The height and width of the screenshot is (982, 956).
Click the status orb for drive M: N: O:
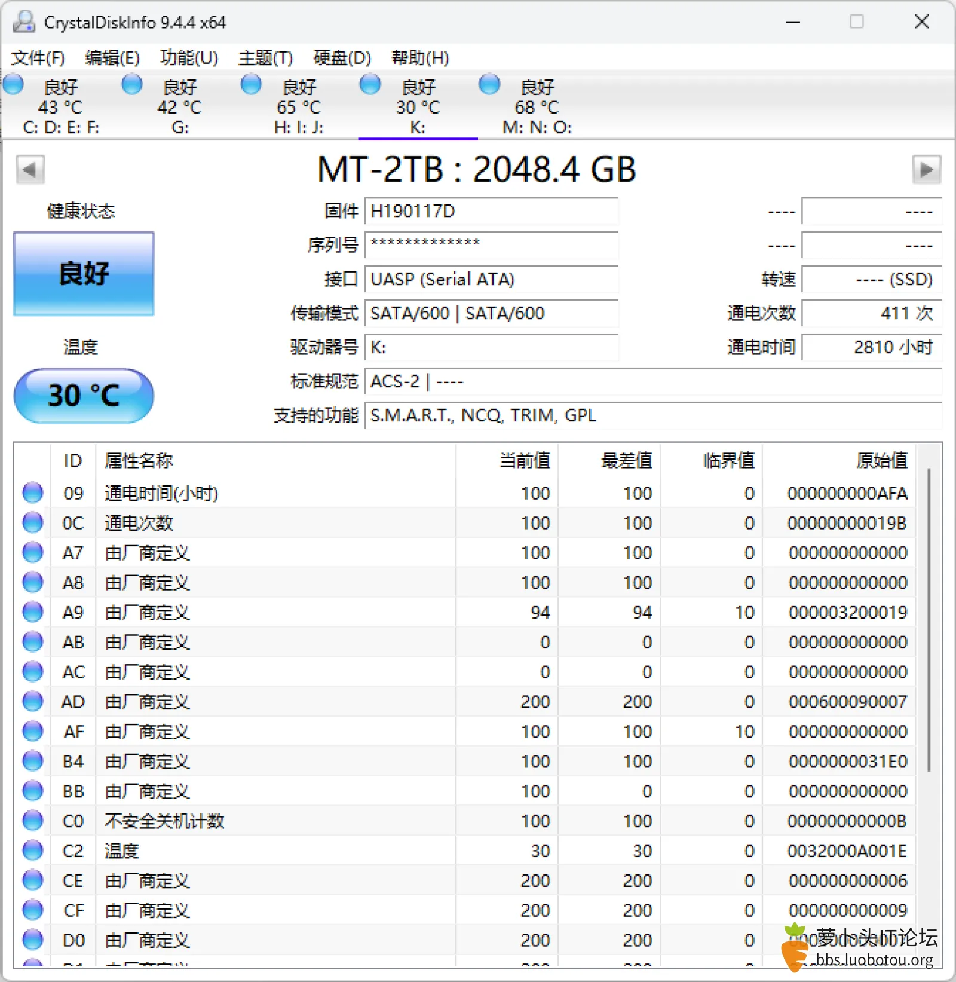click(x=489, y=84)
